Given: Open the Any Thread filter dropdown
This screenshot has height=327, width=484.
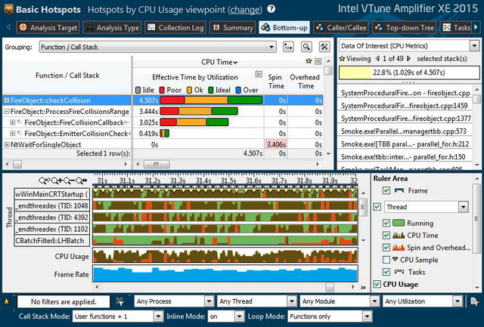Looking at the screenshot, I should point(292,301).
